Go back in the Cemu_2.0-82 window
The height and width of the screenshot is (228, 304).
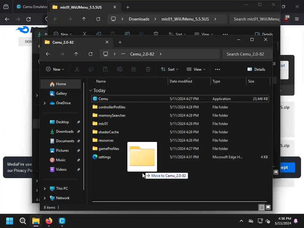pyautogui.click(x=48, y=54)
